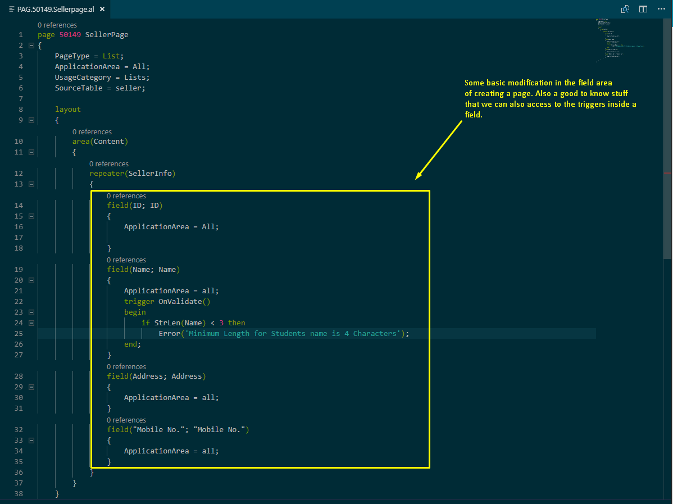
Task: Collapse the page block fold at line 2
Action: click(x=31, y=45)
